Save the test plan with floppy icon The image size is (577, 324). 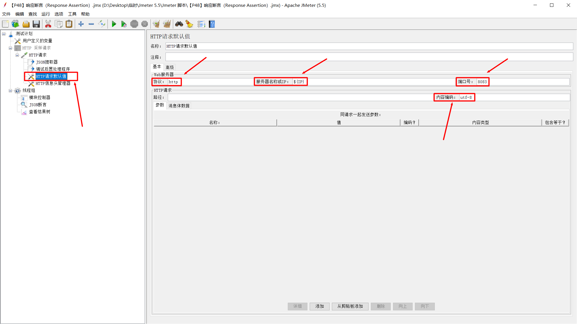coord(36,24)
